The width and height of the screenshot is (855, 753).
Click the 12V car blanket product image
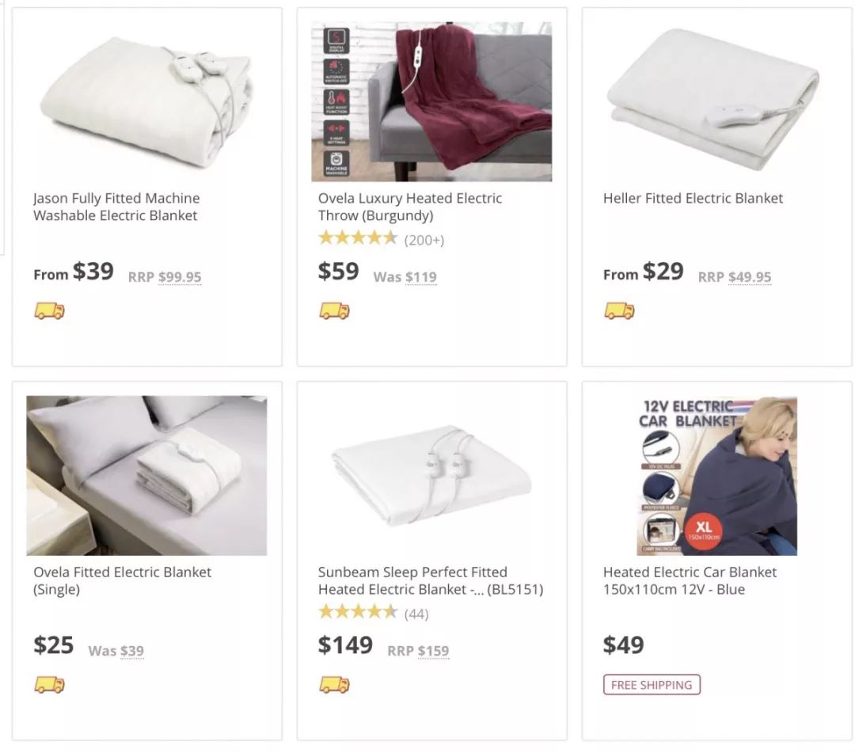pyautogui.click(x=716, y=475)
